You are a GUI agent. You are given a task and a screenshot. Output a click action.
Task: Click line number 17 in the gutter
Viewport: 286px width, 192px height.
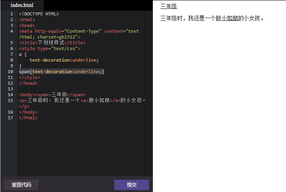pyautogui.click(x=10, y=118)
